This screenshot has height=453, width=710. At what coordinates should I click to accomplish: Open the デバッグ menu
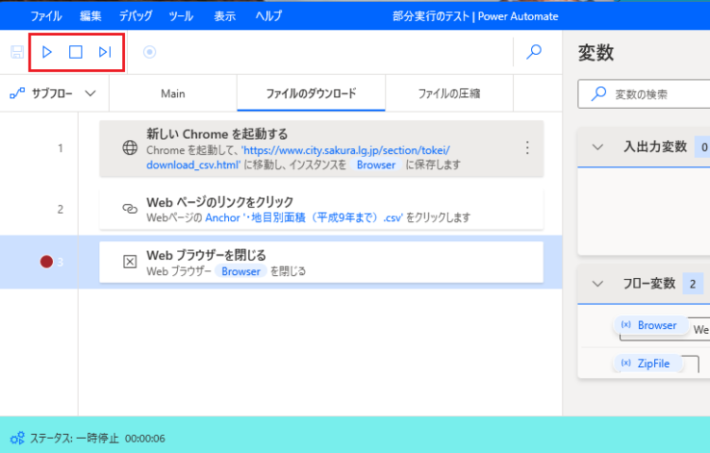[x=135, y=16]
